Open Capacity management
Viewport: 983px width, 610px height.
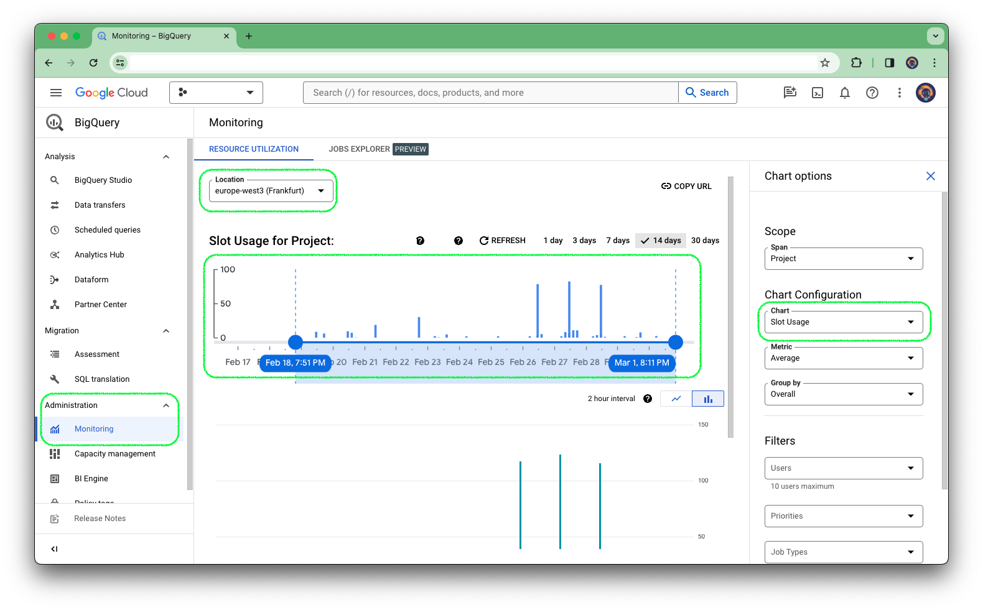point(114,454)
